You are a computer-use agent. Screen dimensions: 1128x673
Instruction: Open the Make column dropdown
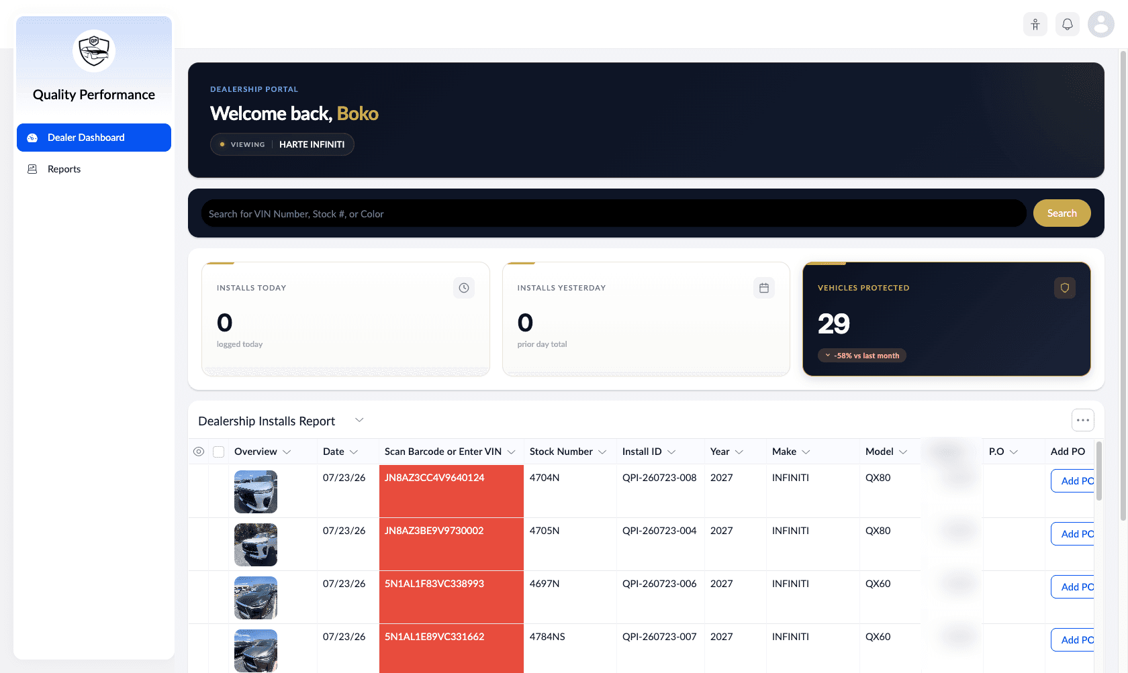(806, 452)
